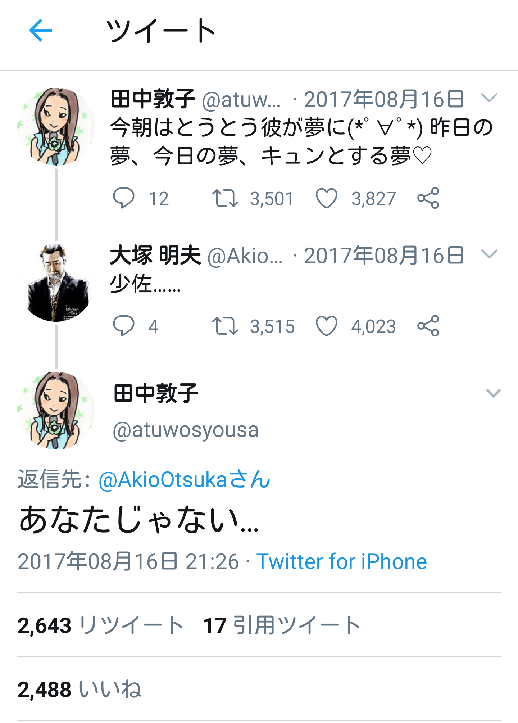Screen dimensions: 518x723
Task: Open the @AkioOtsuka reply-to link
Action: [x=184, y=479]
